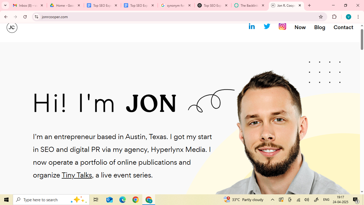Viewport: 364px width, 205px height.
Task: Open the LinkedIn profile icon
Action: [252, 26]
